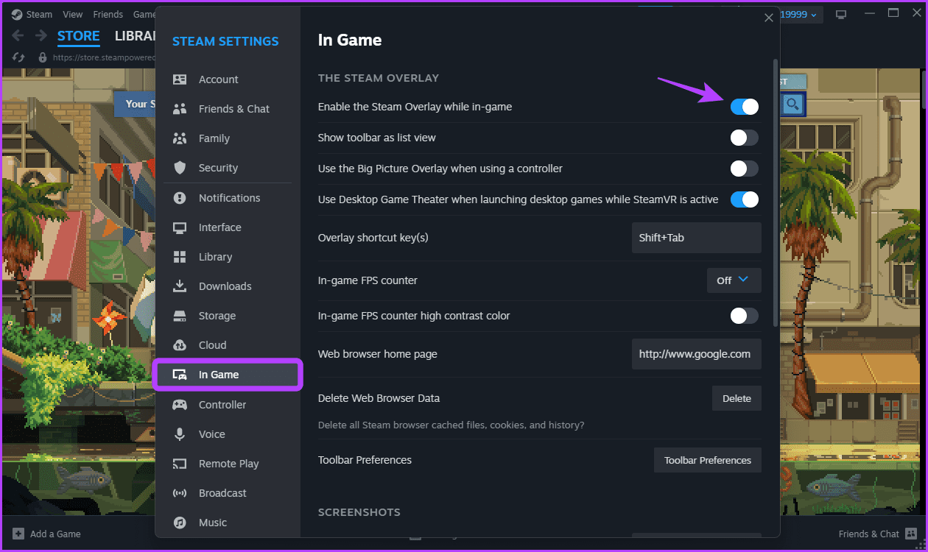The height and width of the screenshot is (552, 928).
Task: Go back with the left arrow in Steam
Action: coord(18,36)
